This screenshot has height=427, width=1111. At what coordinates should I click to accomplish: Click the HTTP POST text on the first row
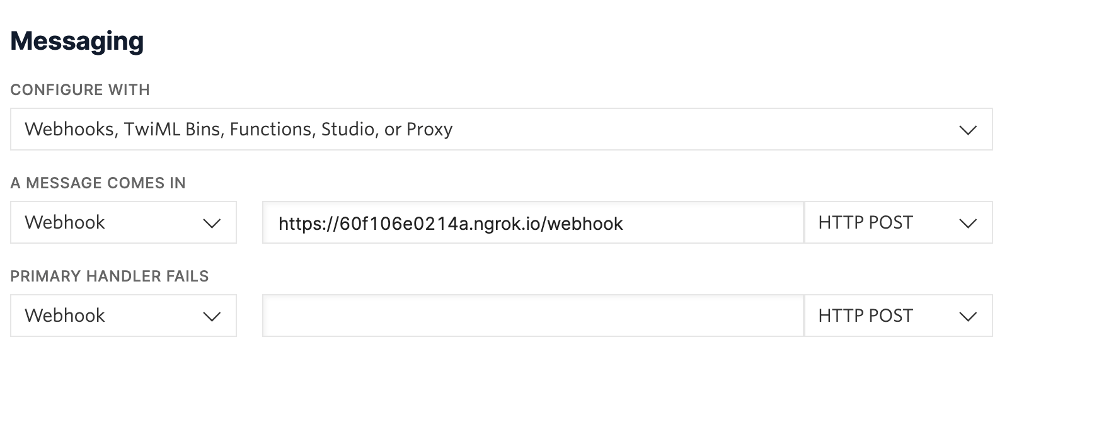pyautogui.click(x=865, y=222)
